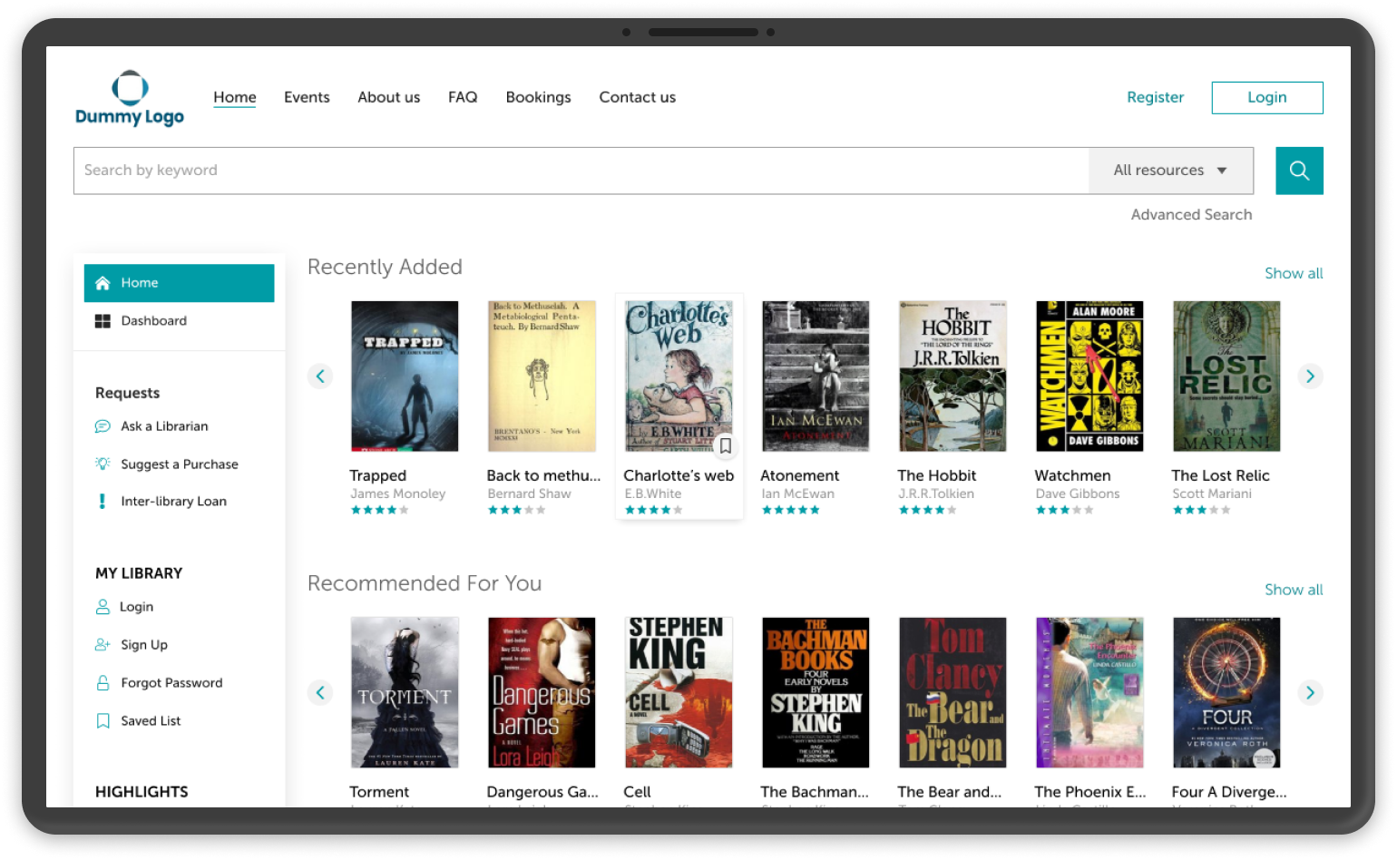Screen dimensions: 1397x860
Task: Open the Atonement book cover
Action: [x=816, y=376]
